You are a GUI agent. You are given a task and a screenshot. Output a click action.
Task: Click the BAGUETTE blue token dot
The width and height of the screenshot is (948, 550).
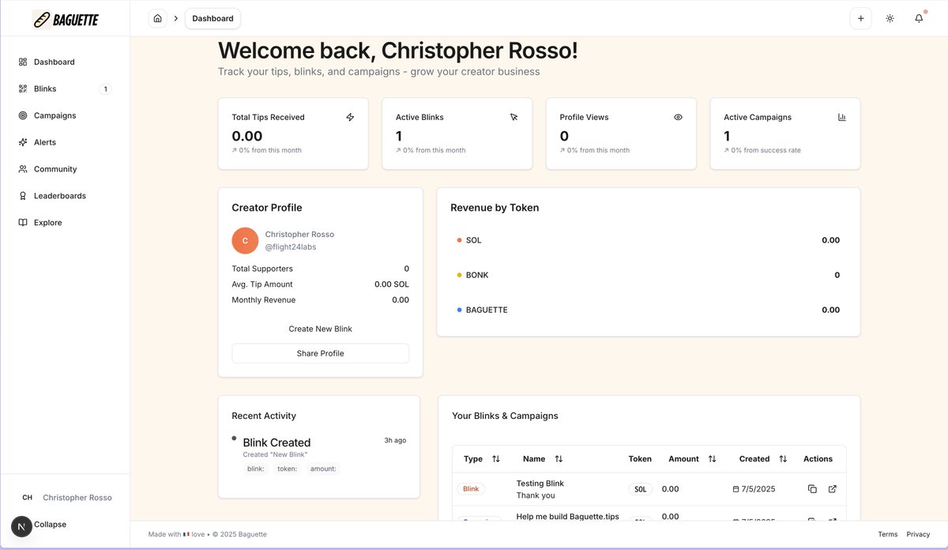click(x=459, y=310)
